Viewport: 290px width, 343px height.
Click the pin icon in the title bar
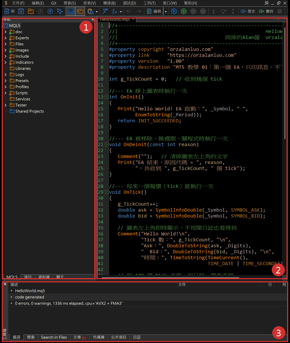tap(267, 3)
